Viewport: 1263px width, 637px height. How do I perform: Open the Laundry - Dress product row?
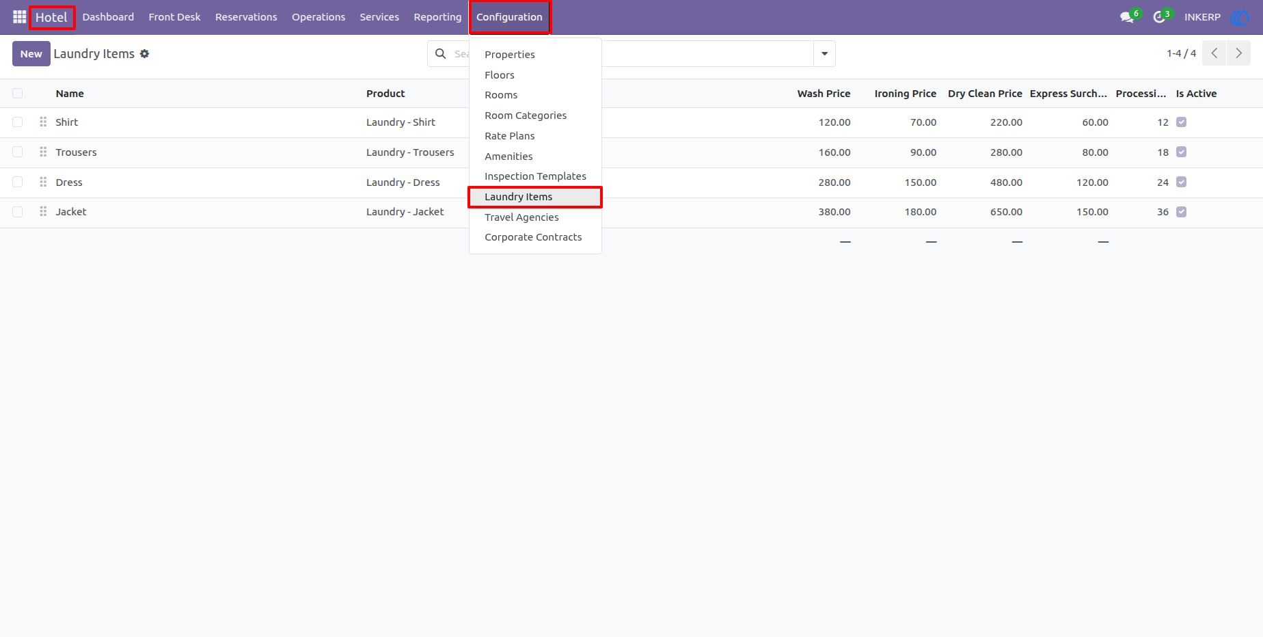click(x=403, y=182)
